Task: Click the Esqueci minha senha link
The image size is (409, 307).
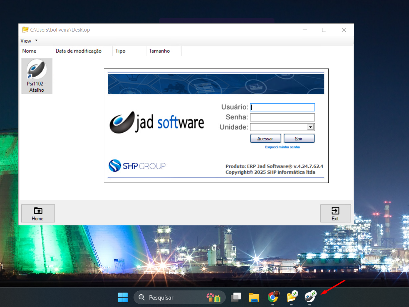Action: (282, 147)
